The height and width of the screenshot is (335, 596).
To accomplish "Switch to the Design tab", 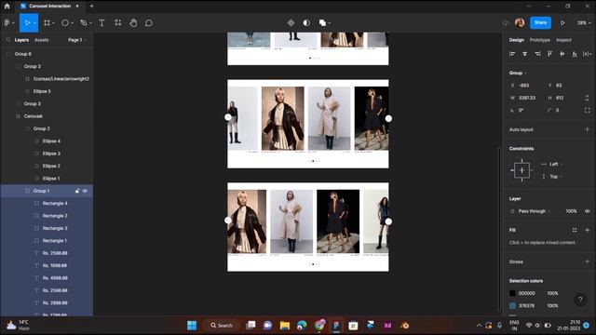I will pyautogui.click(x=517, y=40).
